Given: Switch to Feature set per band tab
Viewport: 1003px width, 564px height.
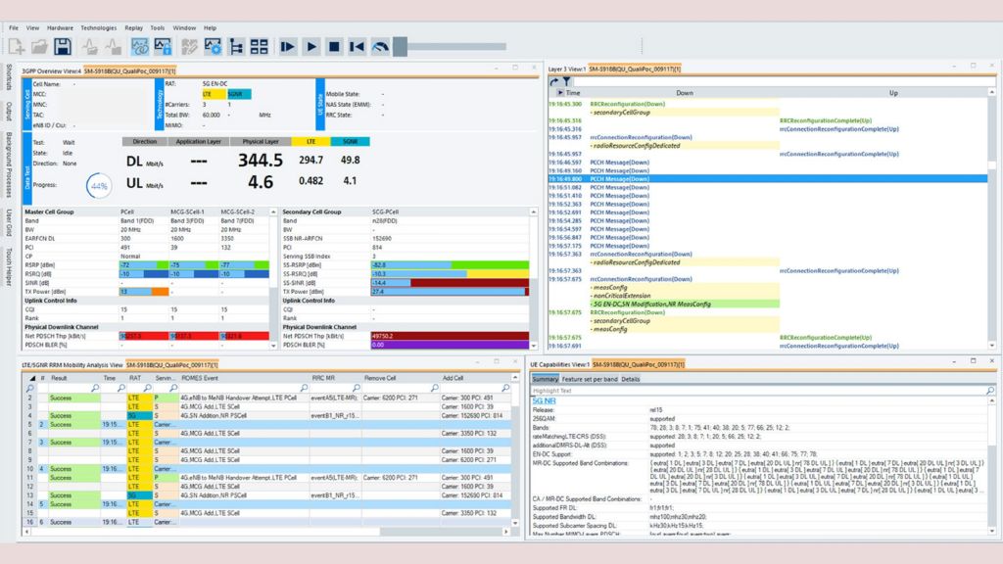Looking at the screenshot, I should pos(590,378).
